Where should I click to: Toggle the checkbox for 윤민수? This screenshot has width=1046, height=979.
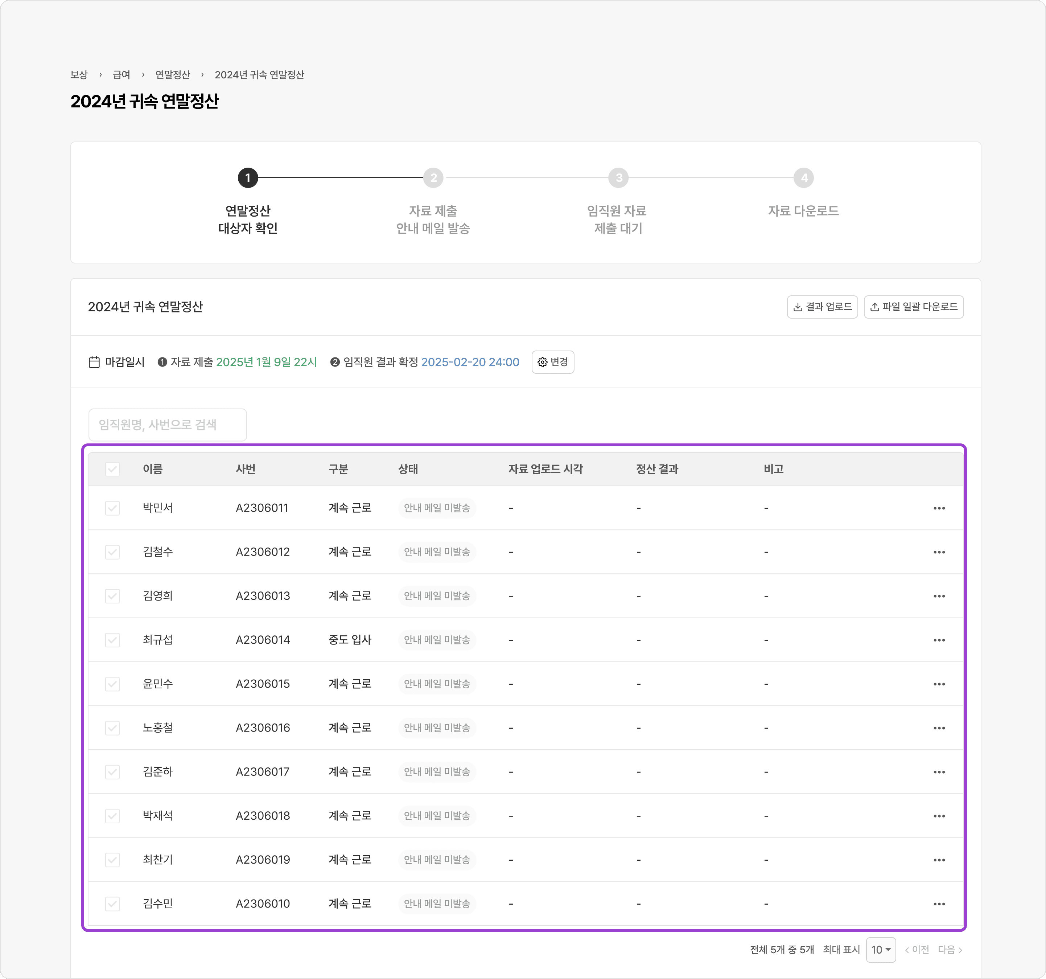point(112,684)
